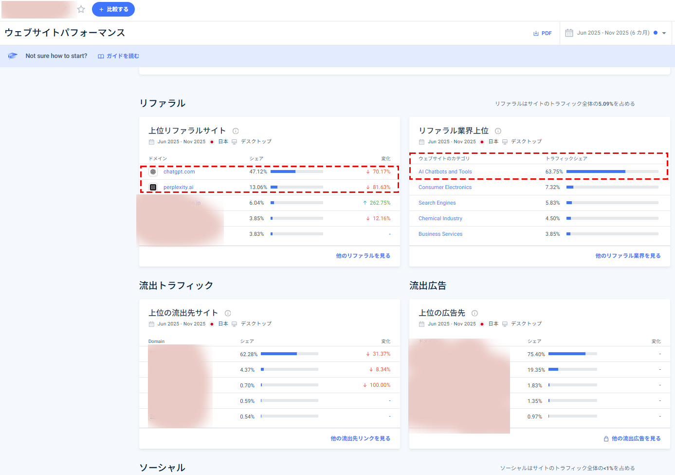Image resolution: width=675 pixels, height=475 pixels.
Task: Click 他のリファラルを見る link
Action: 363,256
